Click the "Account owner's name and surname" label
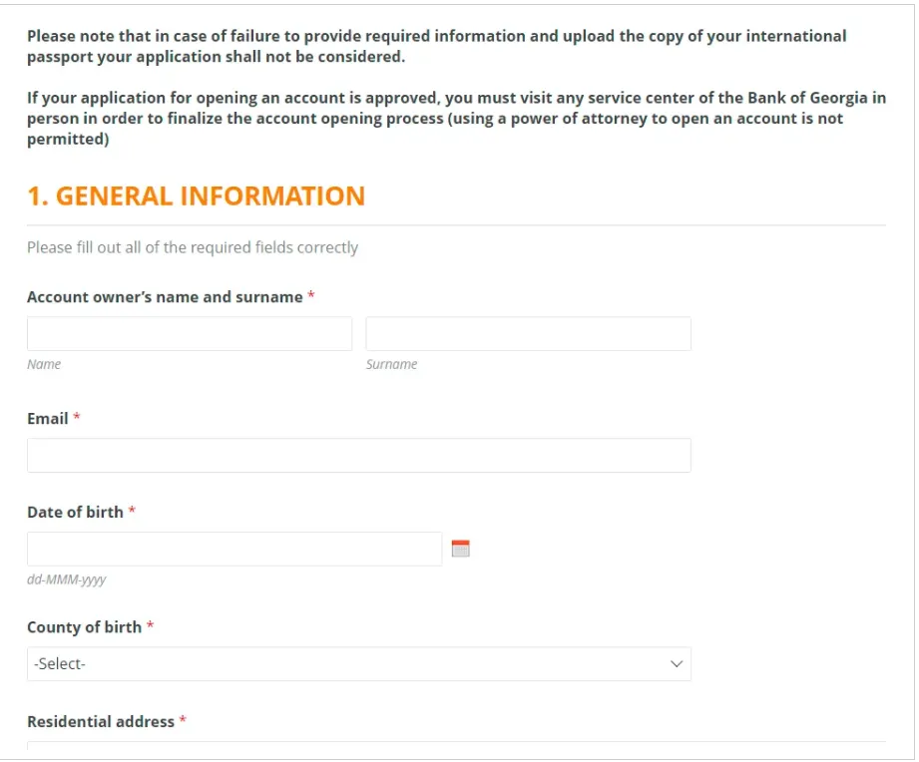This screenshot has width=919, height=762. click(x=165, y=297)
